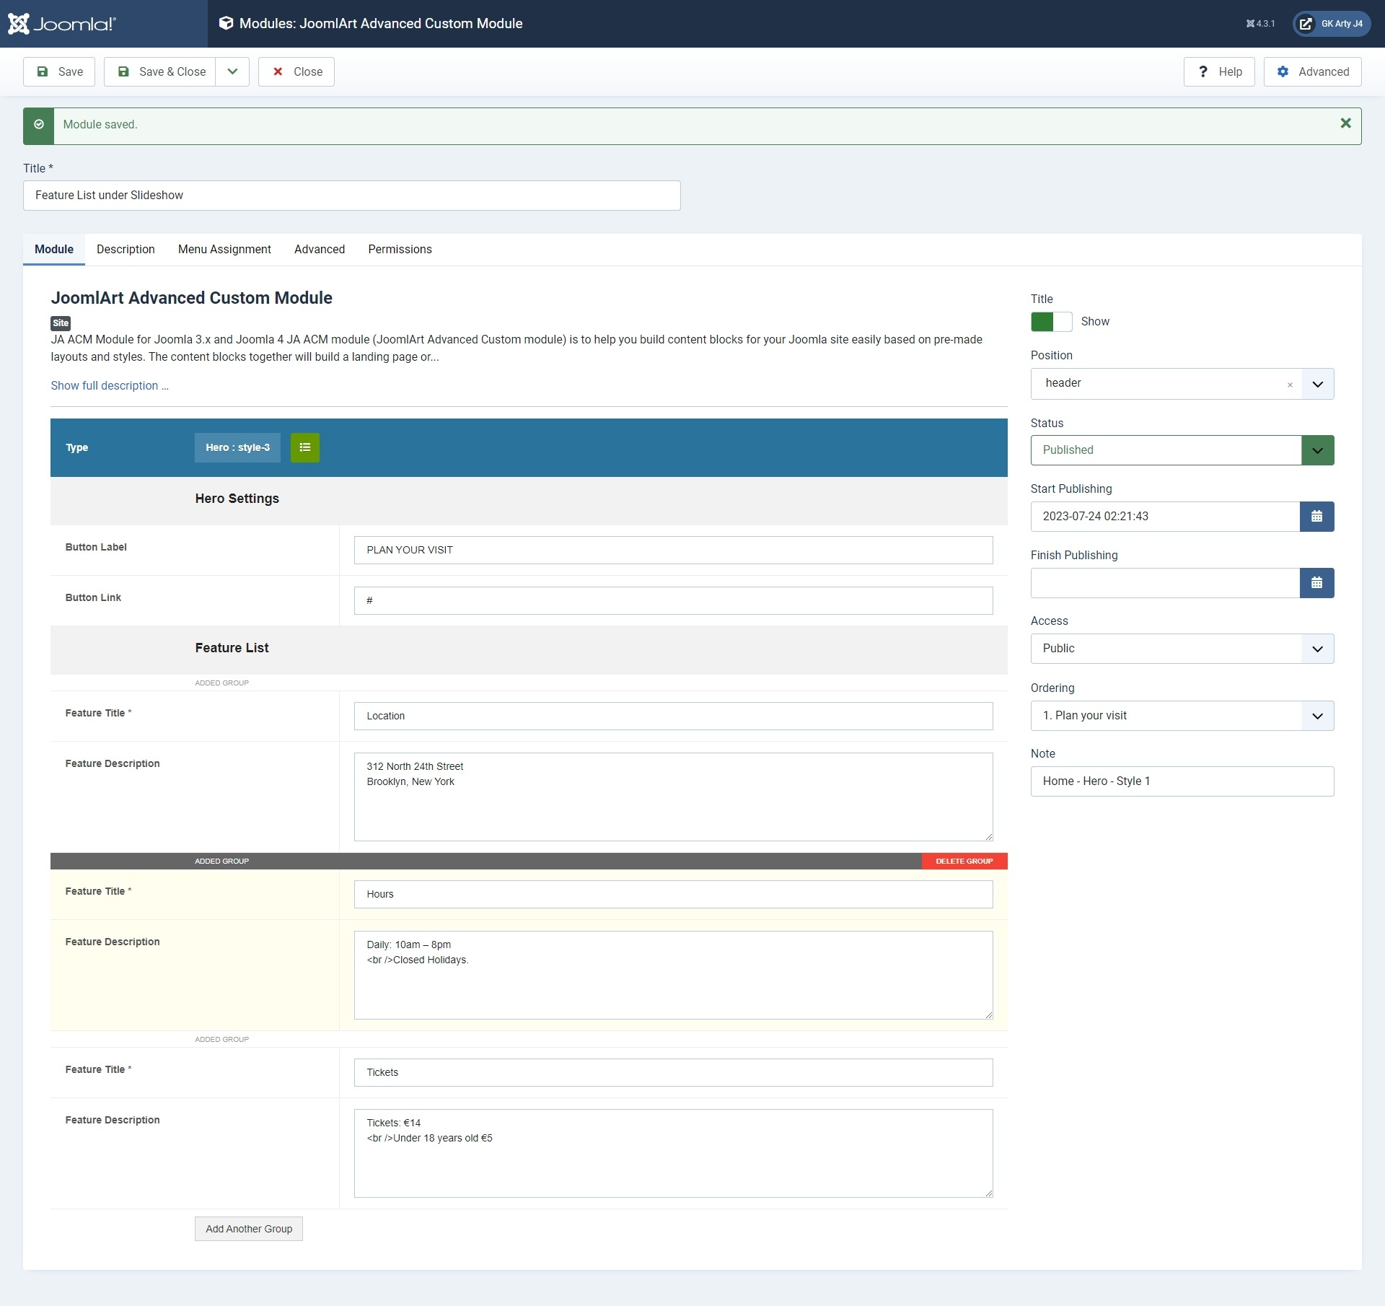Clear the header position with the x
This screenshot has width=1385, height=1306.
[x=1290, y=385]
